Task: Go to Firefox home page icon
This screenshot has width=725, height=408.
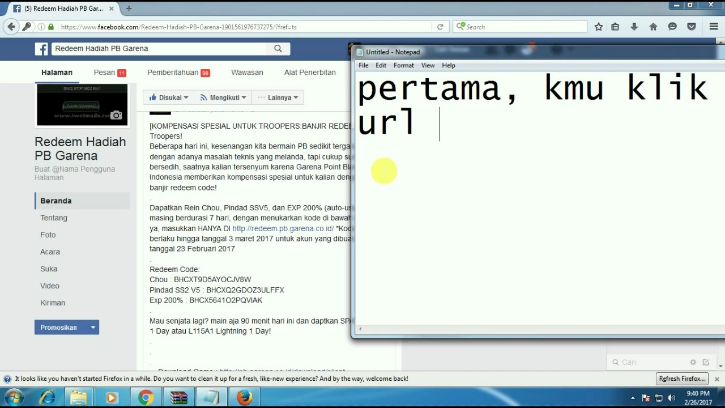Action: tap(653, 27)
